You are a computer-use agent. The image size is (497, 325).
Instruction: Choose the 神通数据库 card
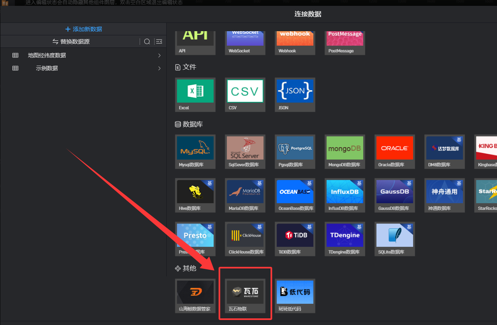coord(444,195)
